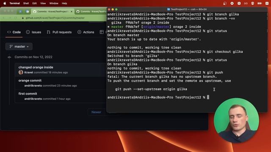271x152 pixels.
Task: Open the 'orange commit' commit
Action: click(30, 81)
